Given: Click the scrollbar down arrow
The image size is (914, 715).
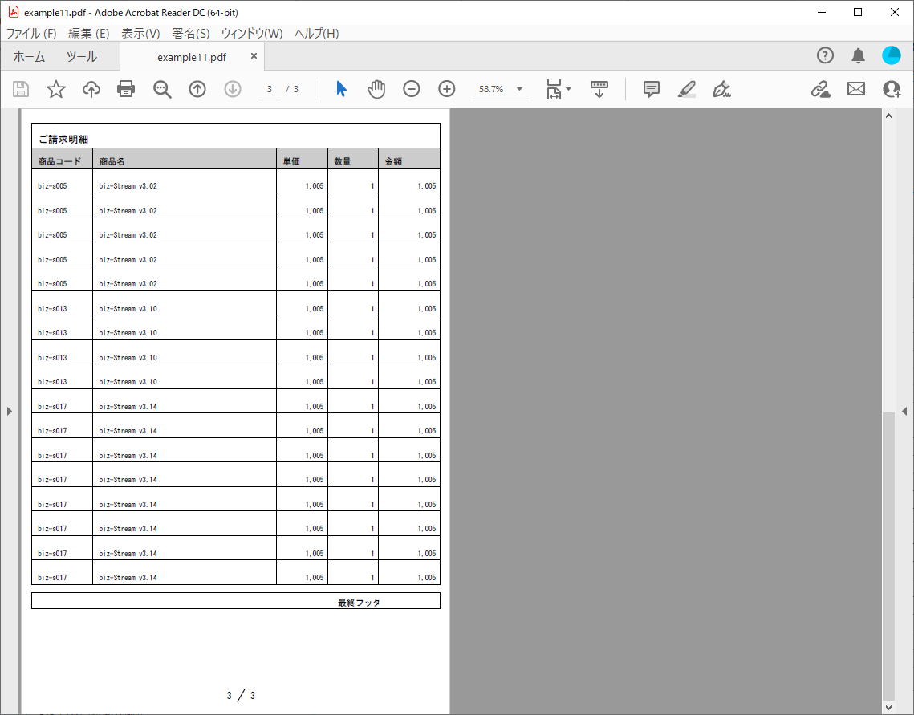Looking at the screenshot, I should pos(888,708).
